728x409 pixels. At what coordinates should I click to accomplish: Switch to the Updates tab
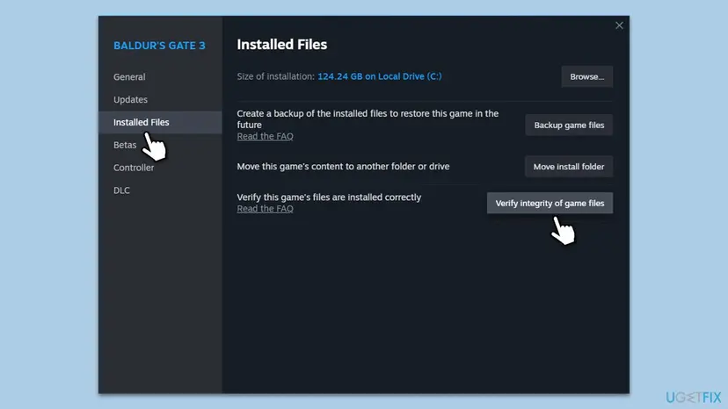coord(130,99)
